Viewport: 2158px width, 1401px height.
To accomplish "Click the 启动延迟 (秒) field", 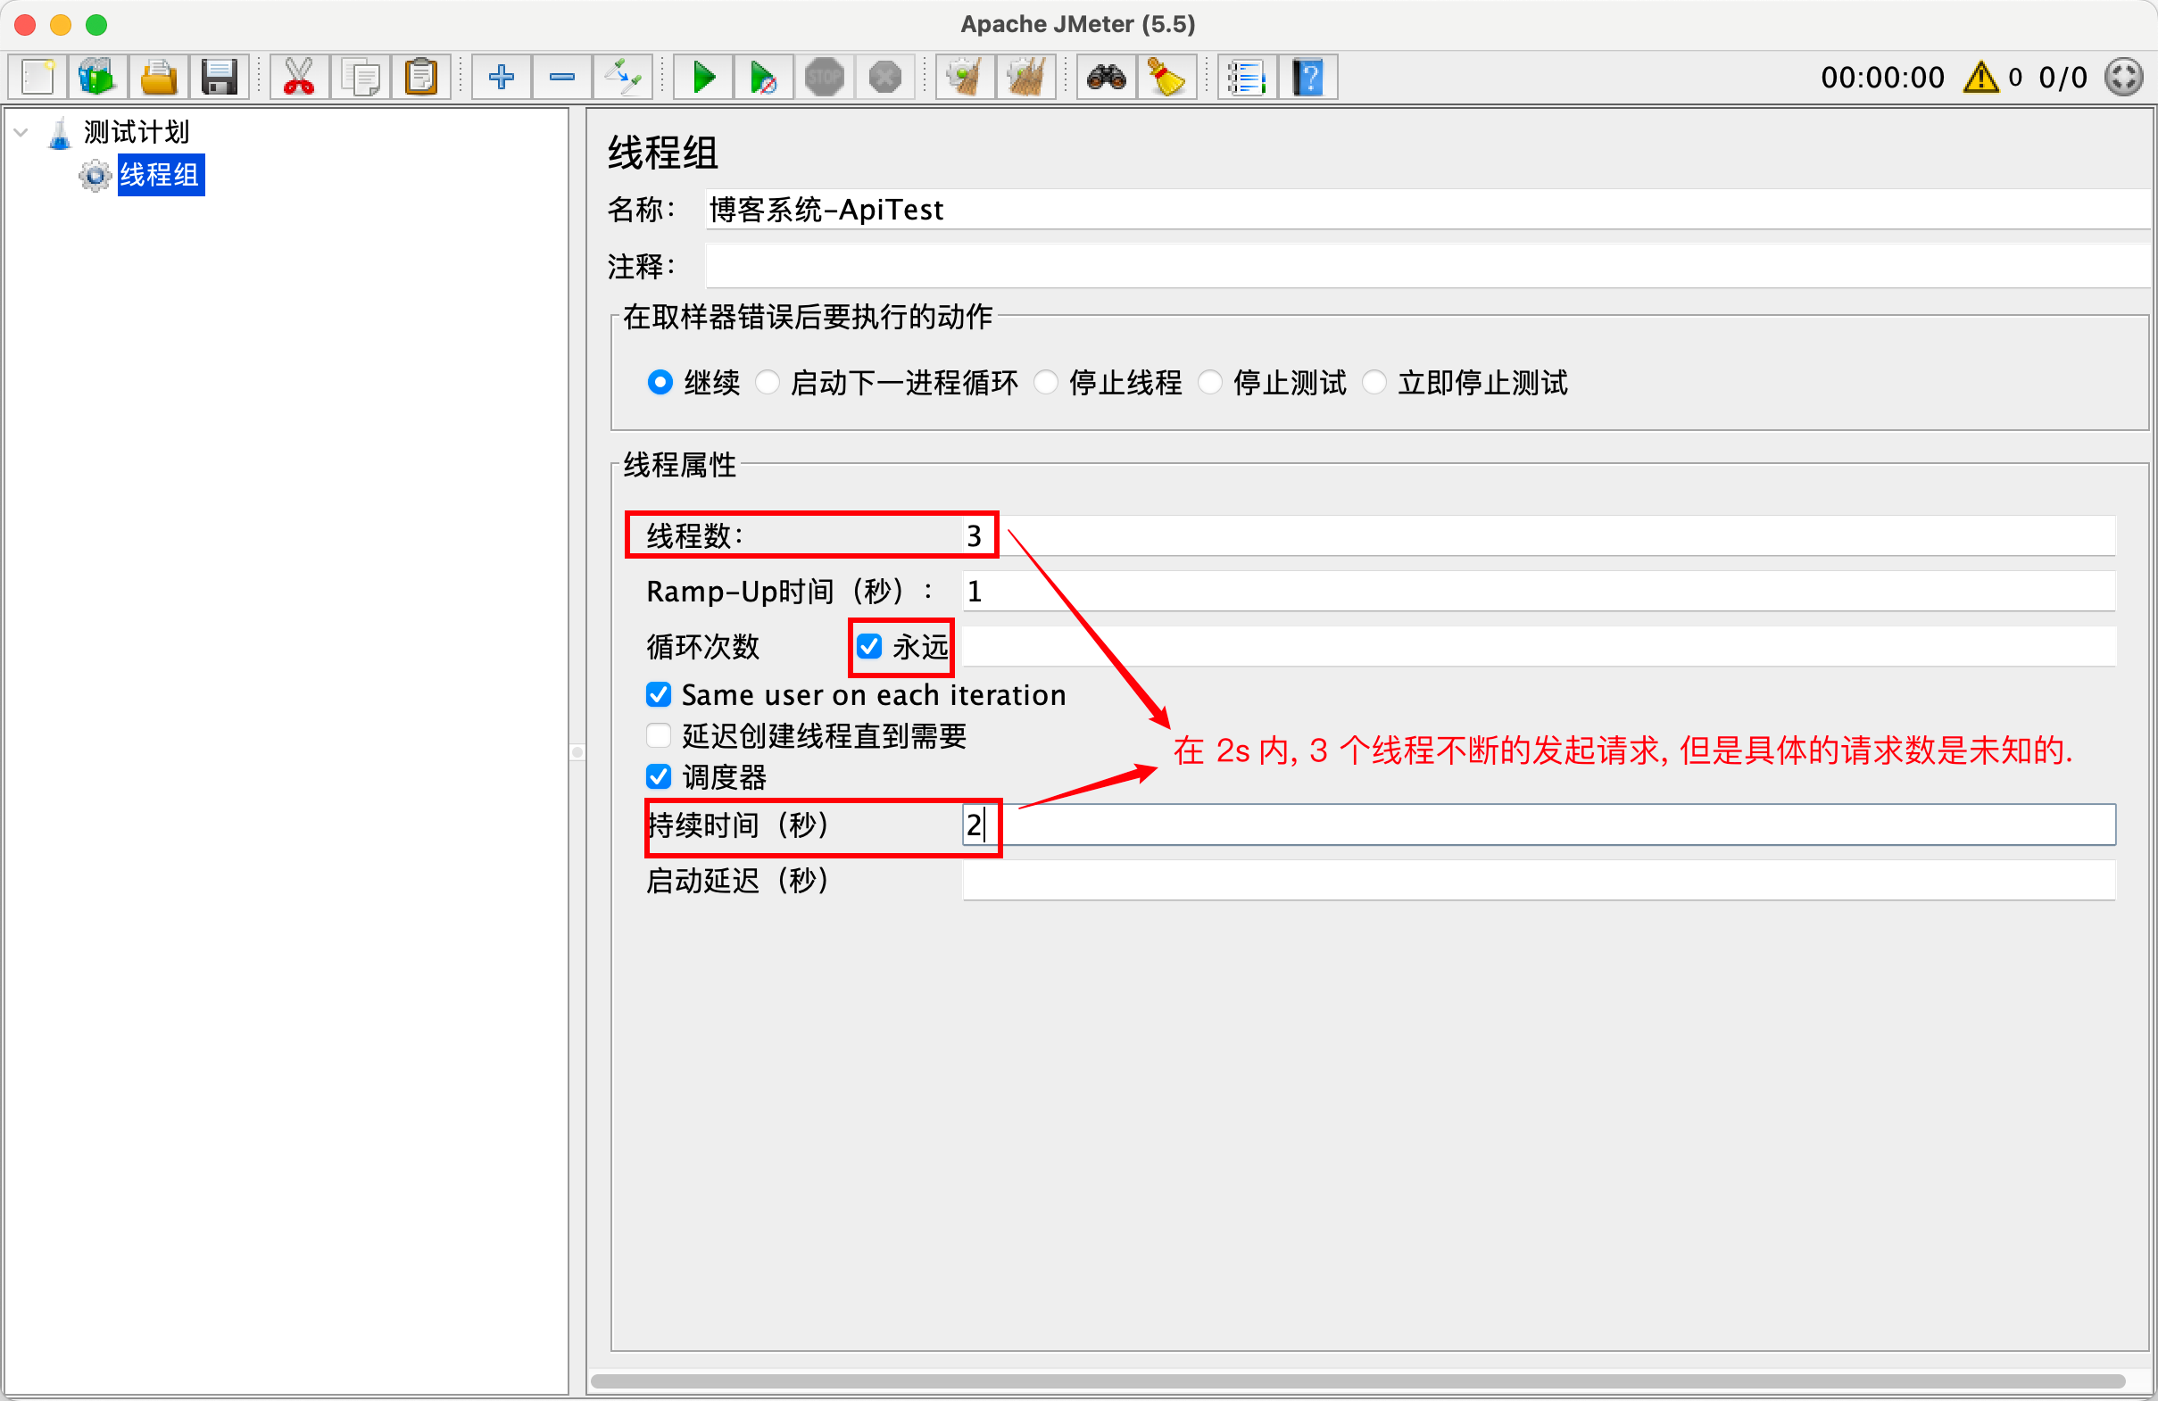I will (1539, 881).
